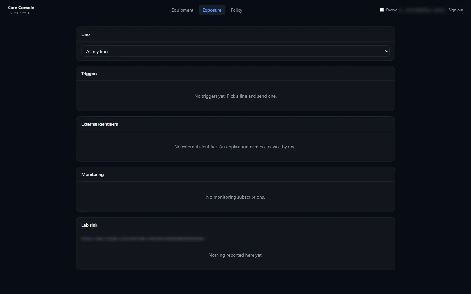Click the "External identifiers" heading
The image size is (471, 294).
99,124
